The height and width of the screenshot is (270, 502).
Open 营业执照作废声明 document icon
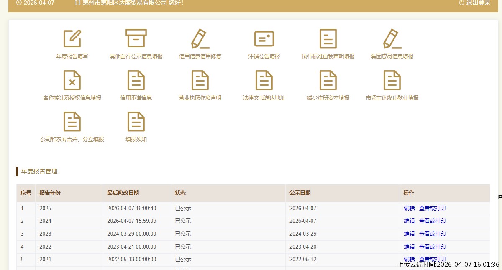pyautogui.click(x=200, y=80)
